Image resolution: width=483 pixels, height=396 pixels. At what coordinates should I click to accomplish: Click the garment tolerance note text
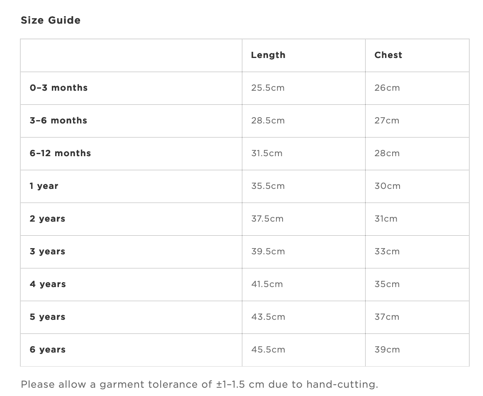(x=199, y=384)
